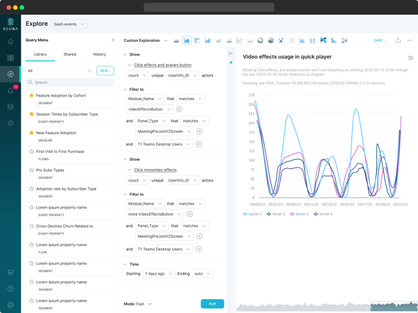418x313 pixels.
Task: Switch to the Shared tab
Action: point(70,54)
